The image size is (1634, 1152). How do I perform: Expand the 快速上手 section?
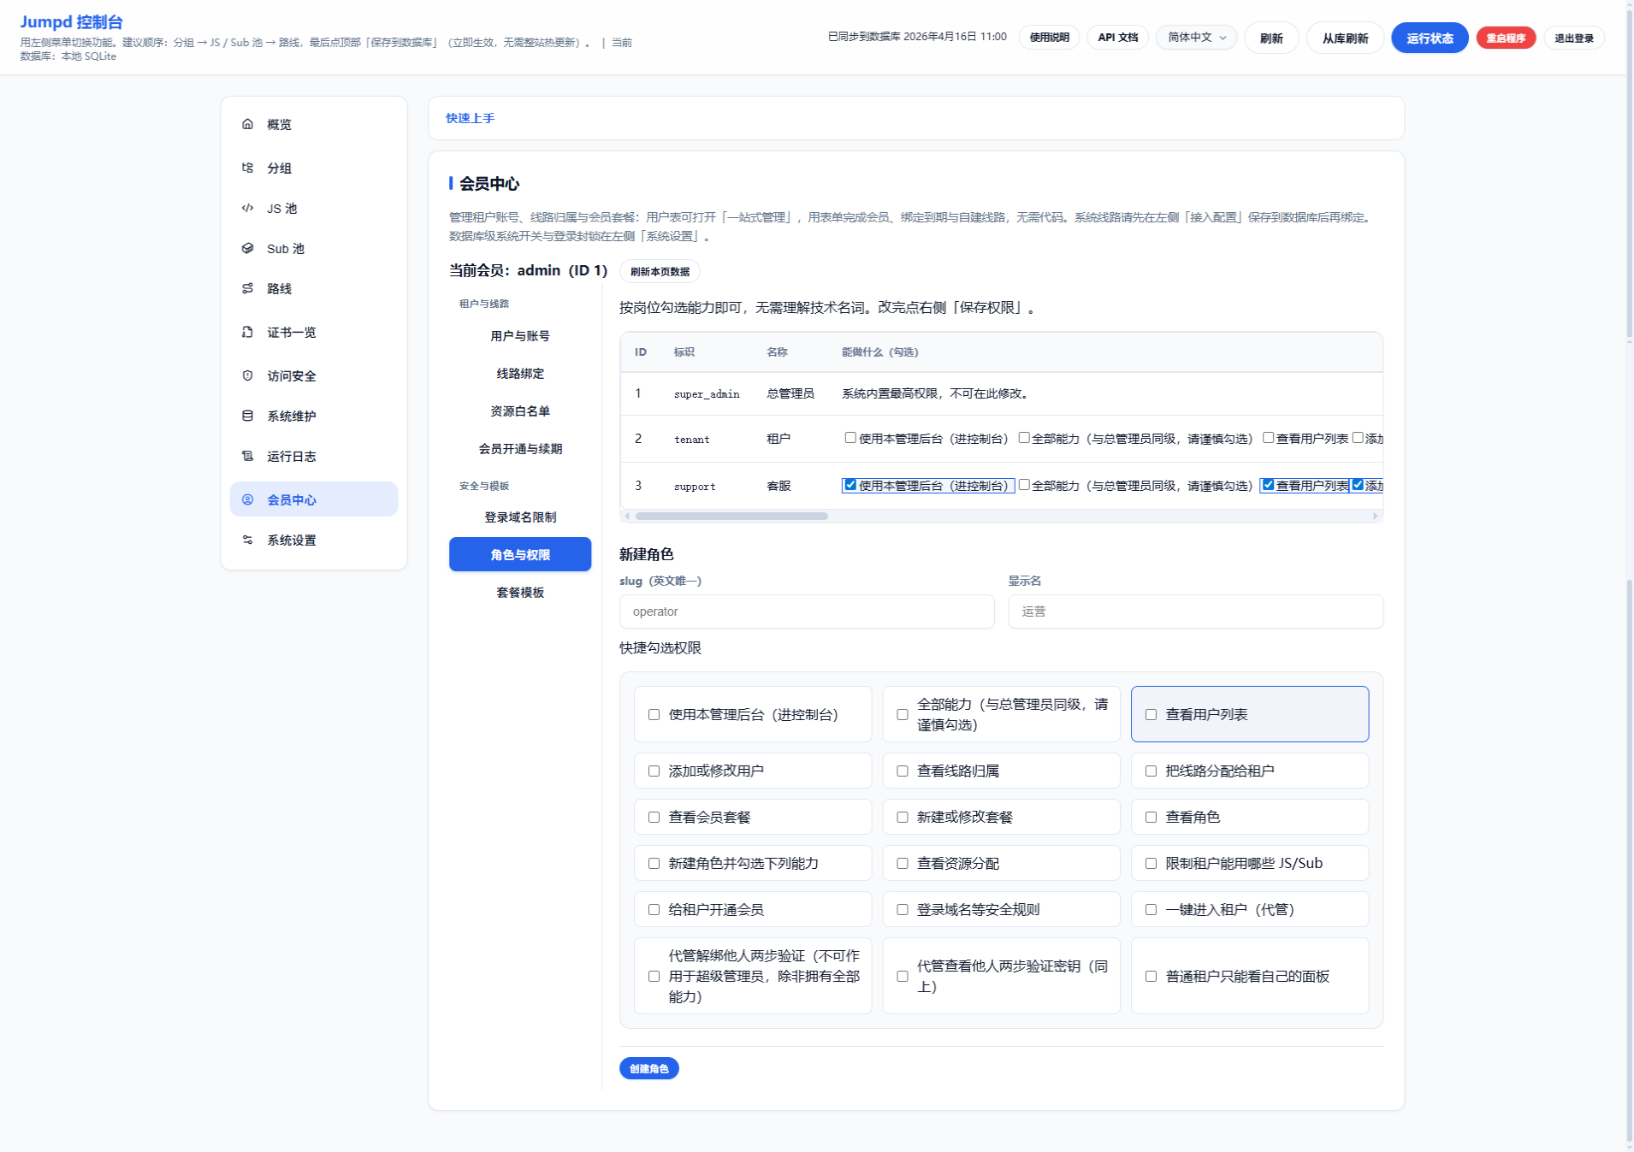(470, 118)
